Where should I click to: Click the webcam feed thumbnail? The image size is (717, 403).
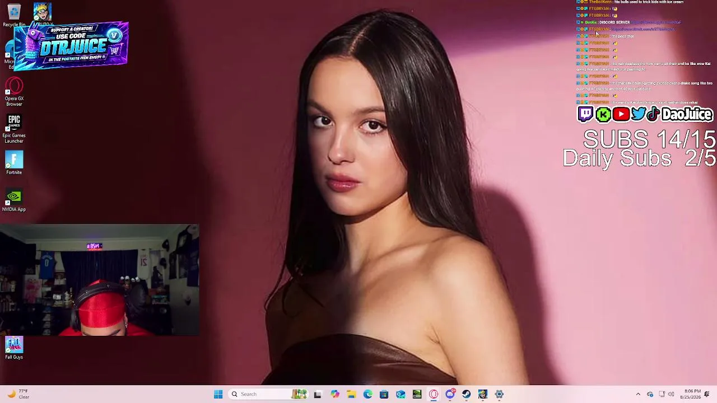[100, 280]
